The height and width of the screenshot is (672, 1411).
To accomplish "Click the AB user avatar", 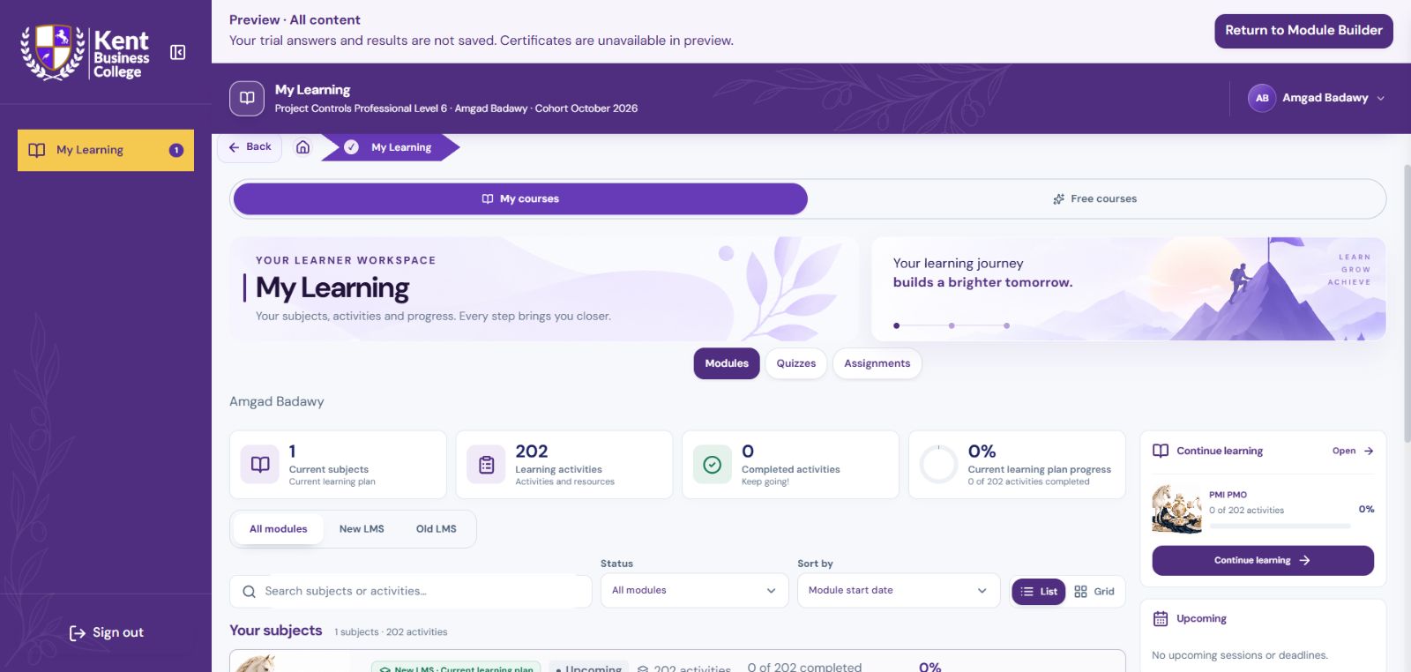I will [x=1262, y=98].
